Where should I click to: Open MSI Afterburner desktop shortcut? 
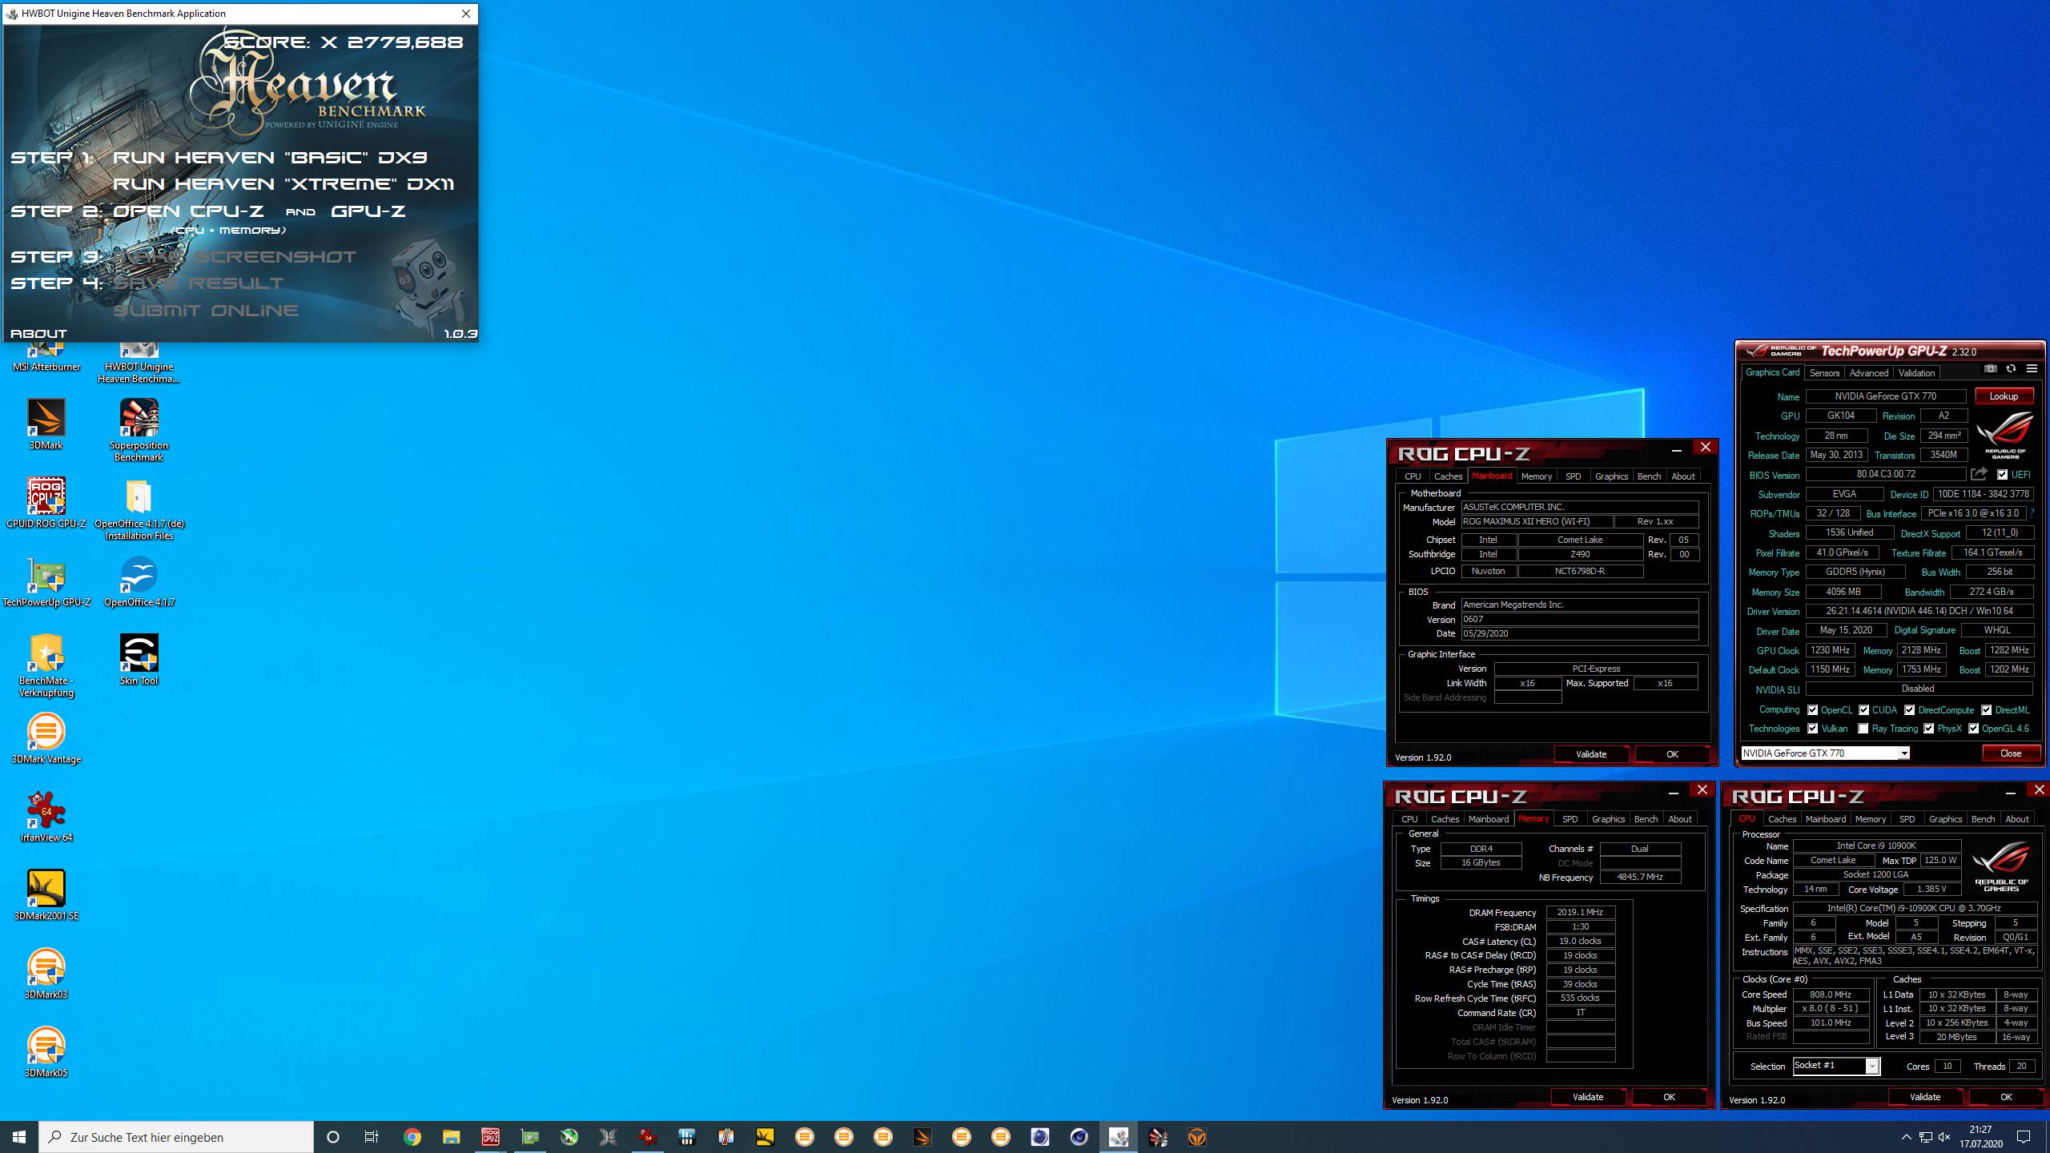pyautogui.click(x=46, y=358)
